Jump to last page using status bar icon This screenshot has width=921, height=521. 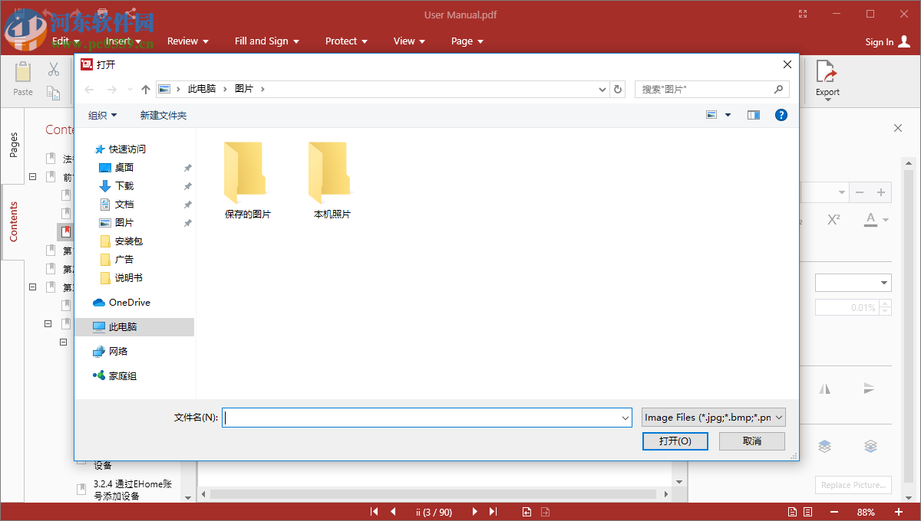point(493,511)
